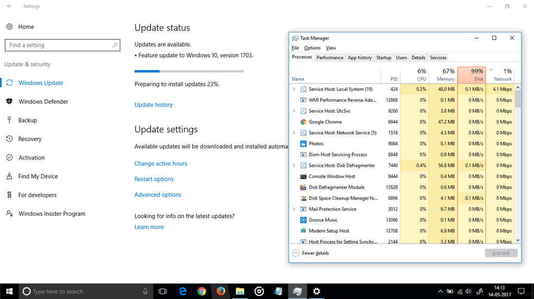Click the update install progress bar
Screen dimensions: 534x299
(189, 71)
